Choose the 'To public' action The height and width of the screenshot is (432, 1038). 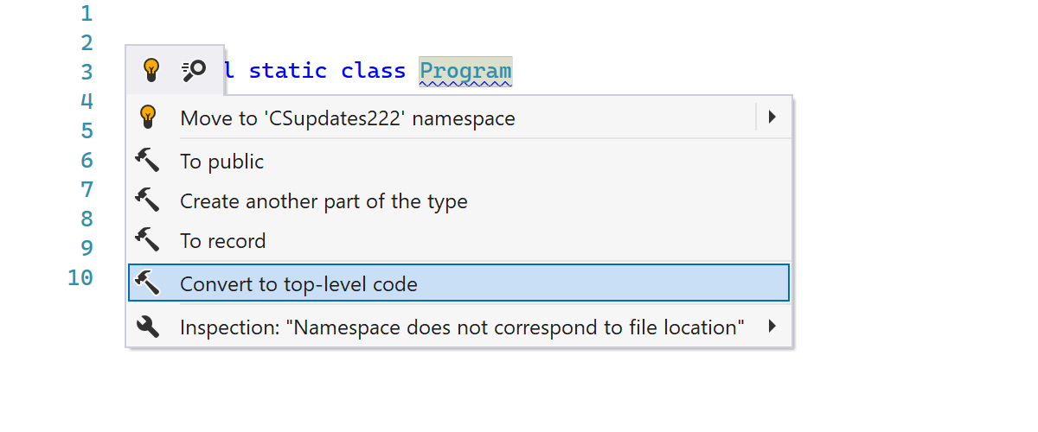point(221,162)
